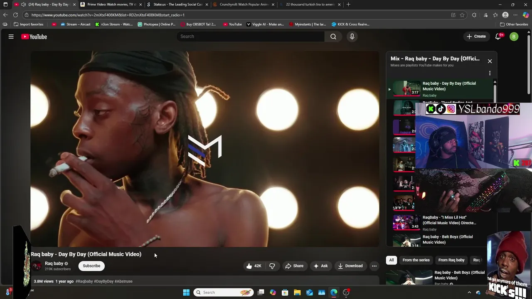Show hidden system tray icons
This screenshot has height=299, width=532.
(469, 292)
